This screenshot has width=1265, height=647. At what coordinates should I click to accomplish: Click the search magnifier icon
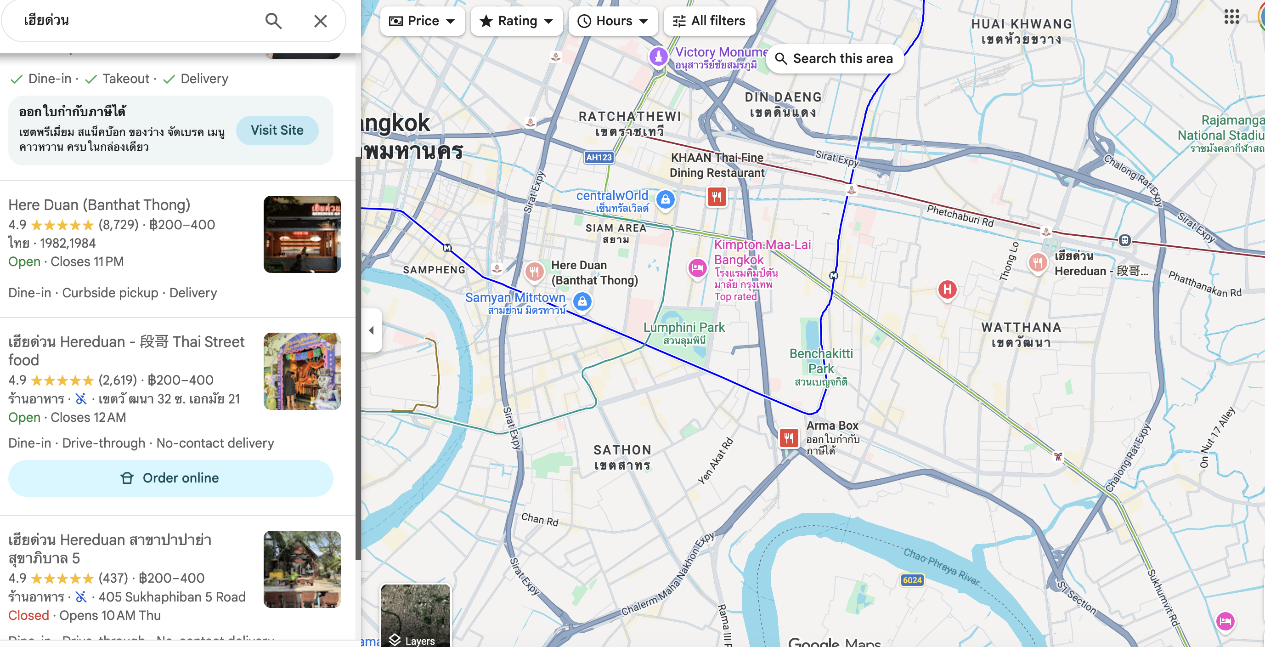(x=273, y=21)
